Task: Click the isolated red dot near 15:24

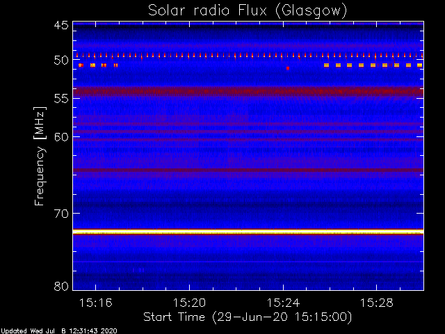Action: tap(288, 68)
